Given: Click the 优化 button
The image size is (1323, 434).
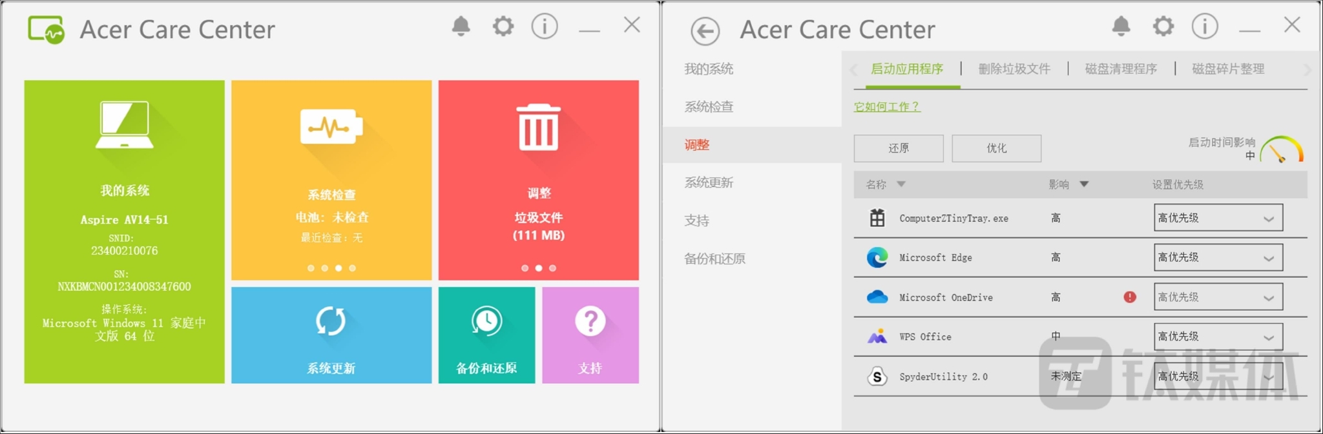Looking at the screenshot, I should 997,148.
